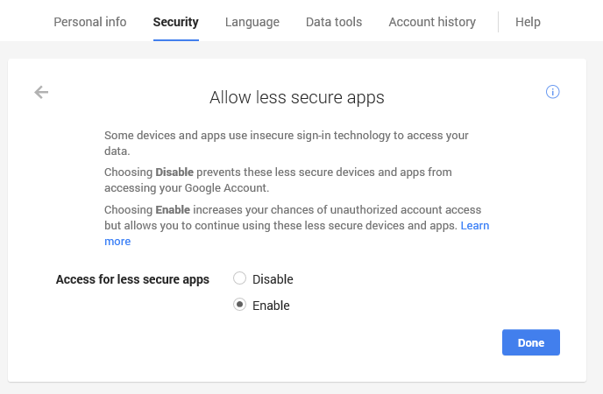Click bold Enable word in description paragraph
Image resolution: width=603 pixels, height=394 pixels.
pos(173,209)
